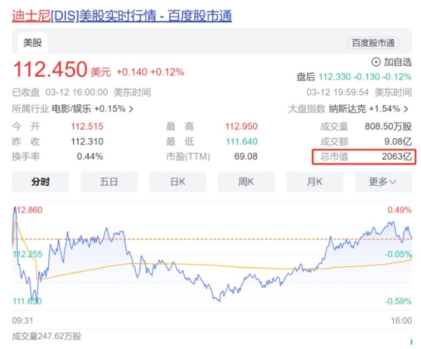Image resolution: width=421 pixels, height=349 pixels.
Task: Select the 美股 tab
Action: [33, 43]
